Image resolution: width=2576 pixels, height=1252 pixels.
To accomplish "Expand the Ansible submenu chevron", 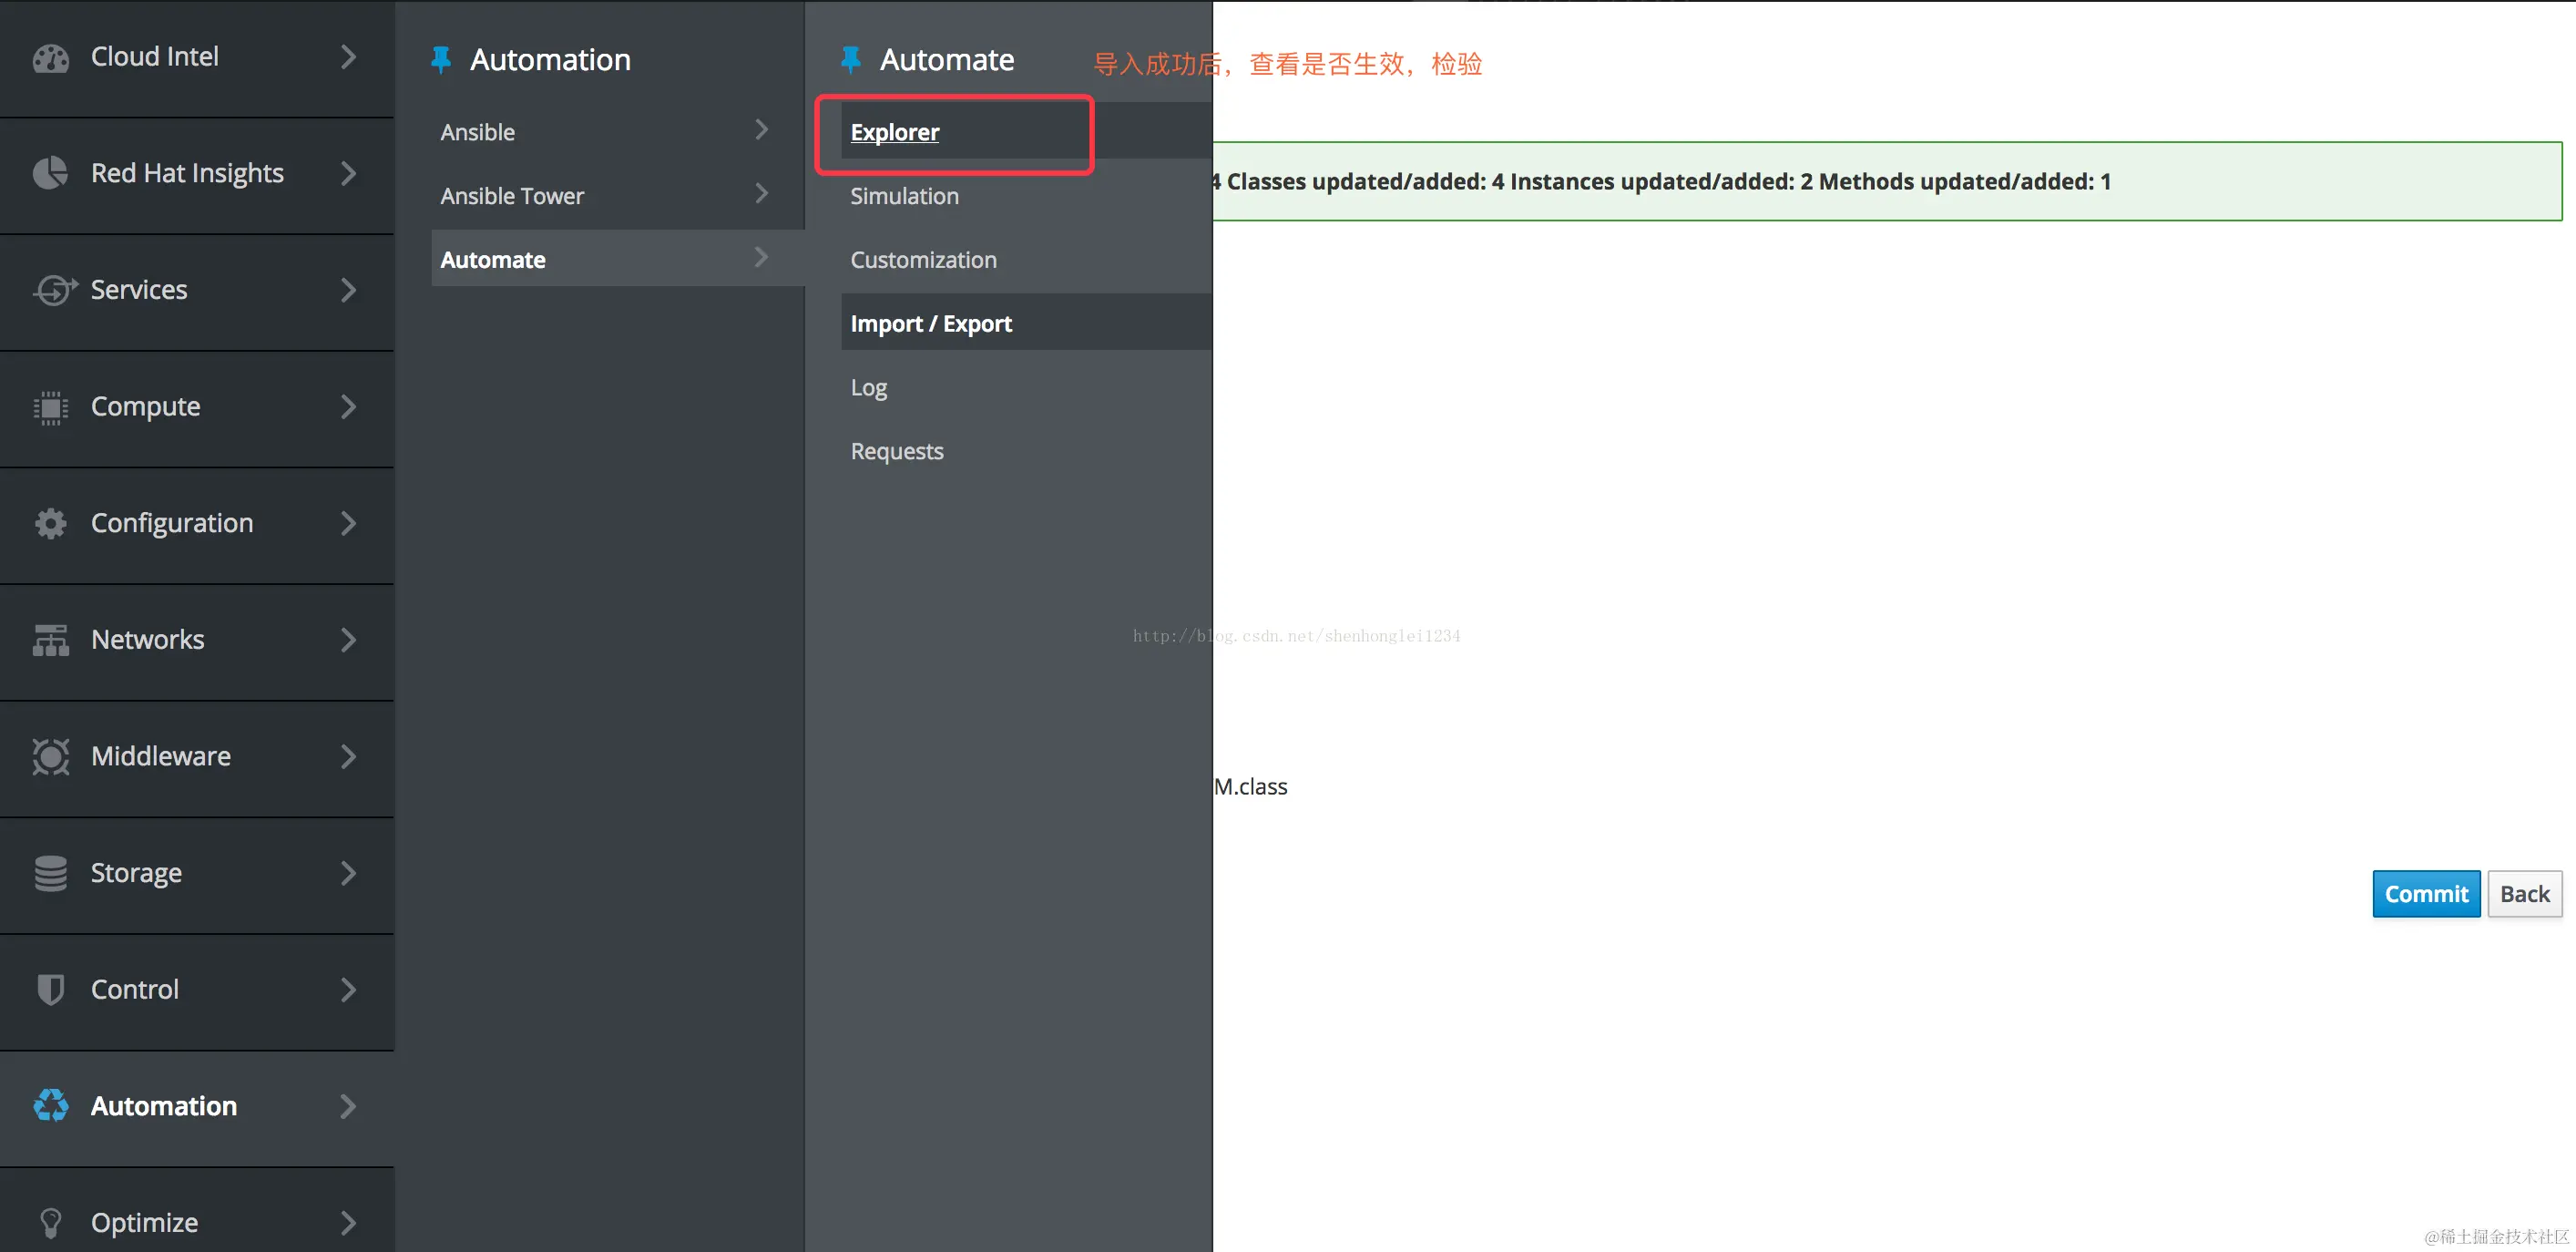I will tap(761, 130).
